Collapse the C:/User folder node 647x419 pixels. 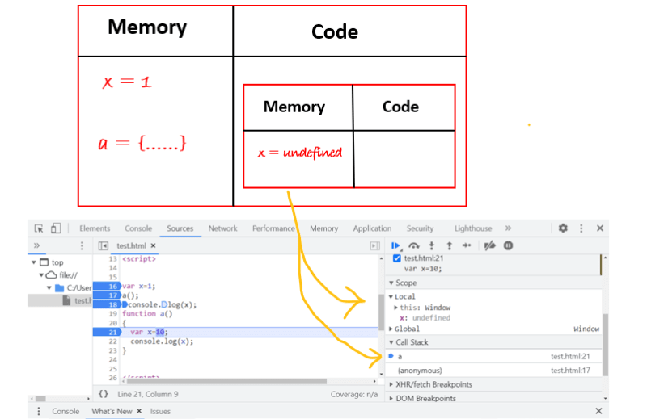pos(49,288)
